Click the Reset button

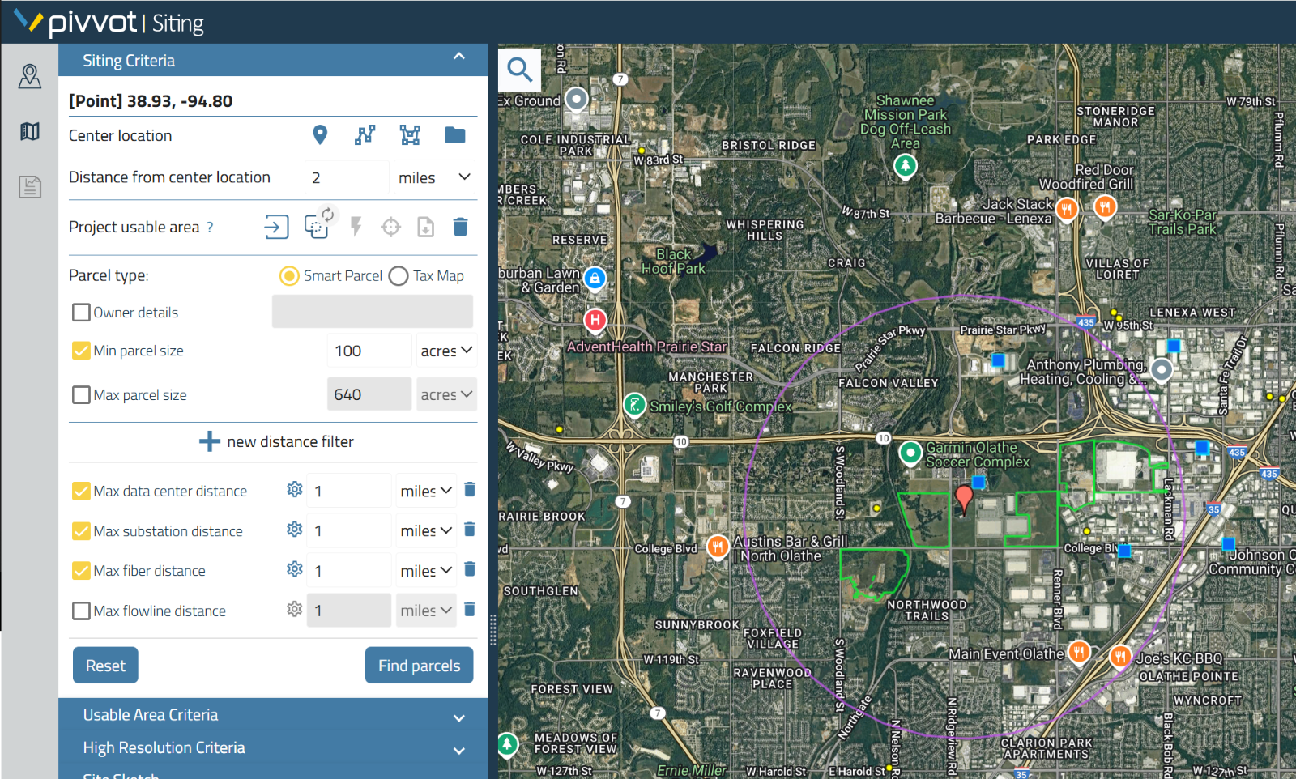point(105,666)
